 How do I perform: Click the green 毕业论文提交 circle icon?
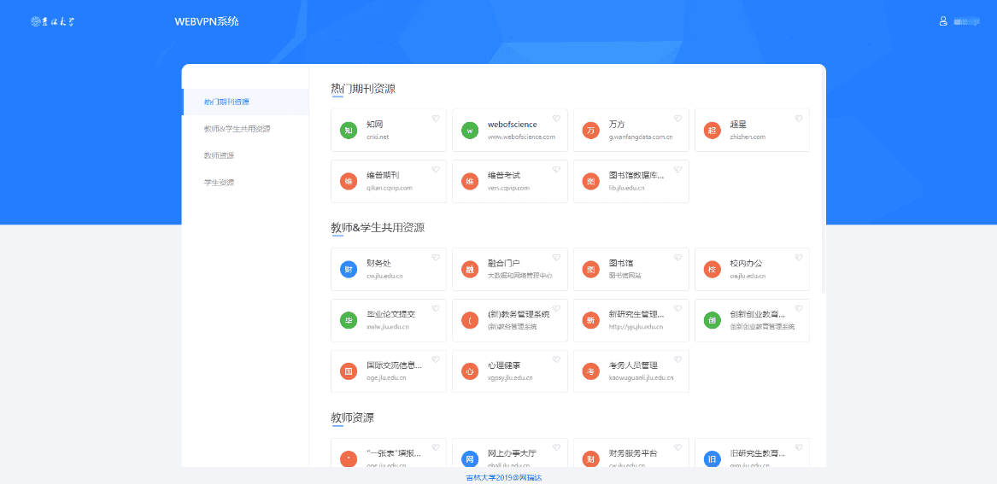349,321
